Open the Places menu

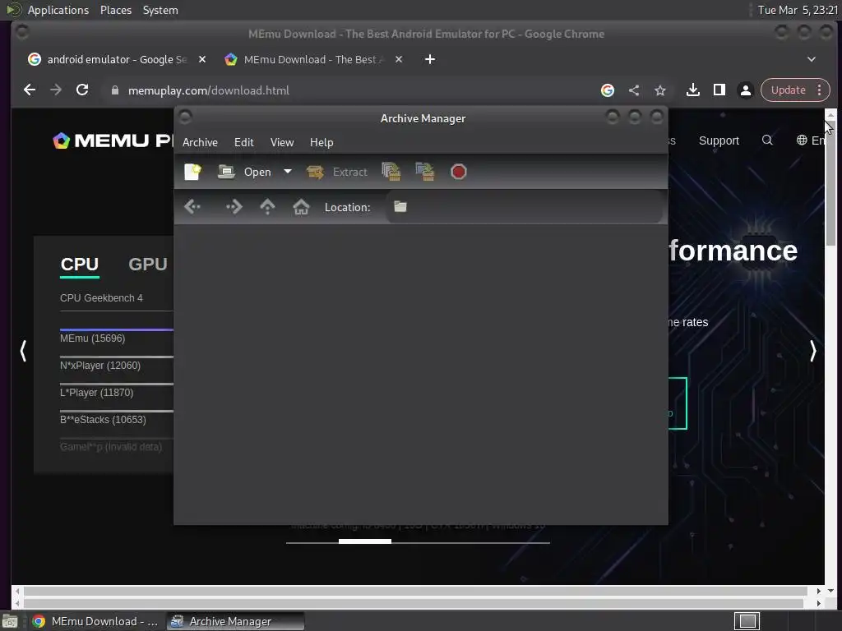116,10
